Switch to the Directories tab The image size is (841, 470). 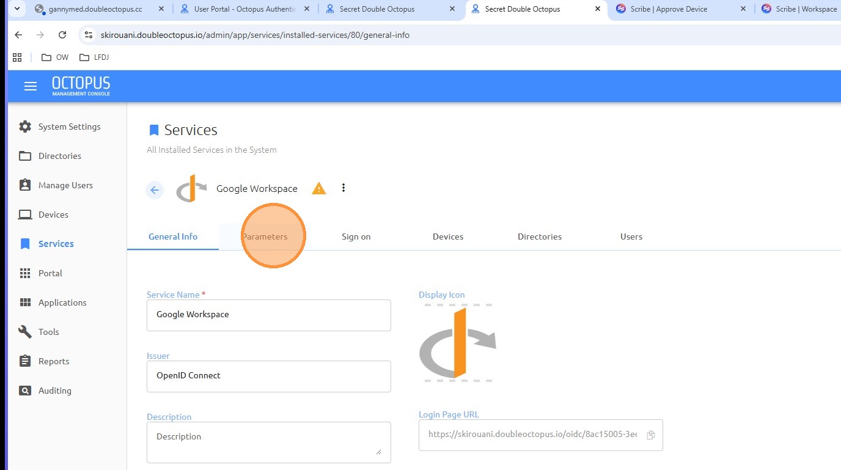[540, 237]
